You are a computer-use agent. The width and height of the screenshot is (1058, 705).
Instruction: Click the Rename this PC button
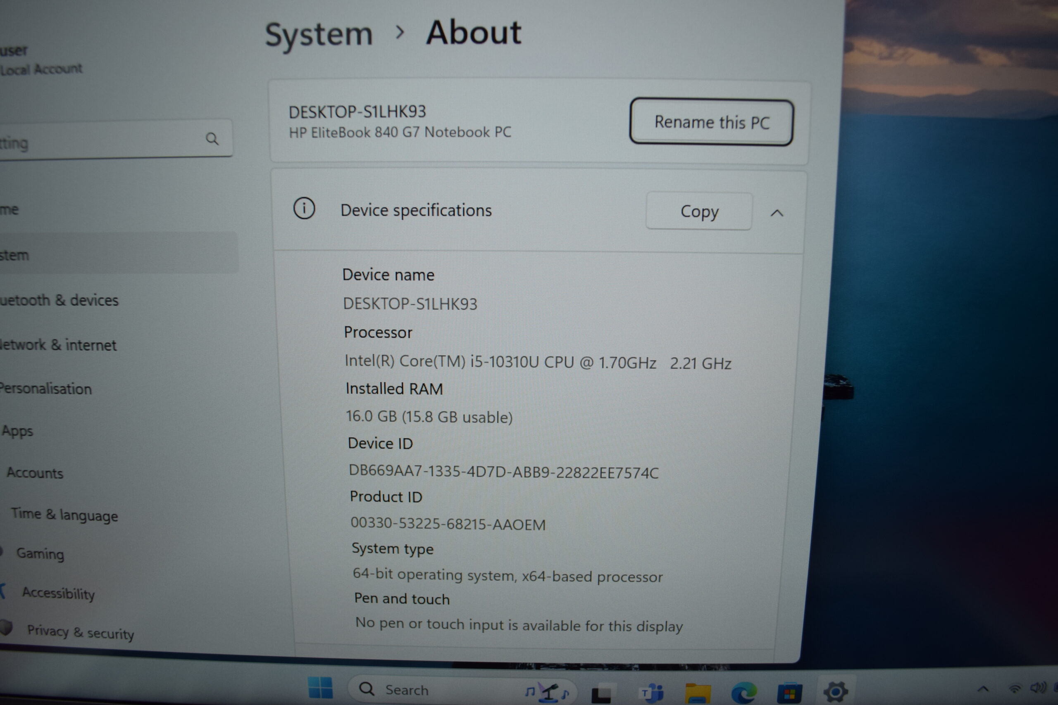click(711, 122)
